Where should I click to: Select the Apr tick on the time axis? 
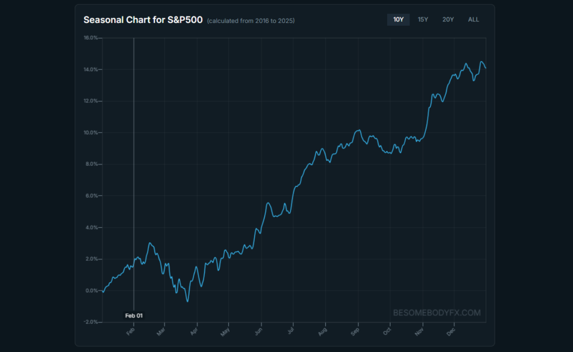coord(194,331)
